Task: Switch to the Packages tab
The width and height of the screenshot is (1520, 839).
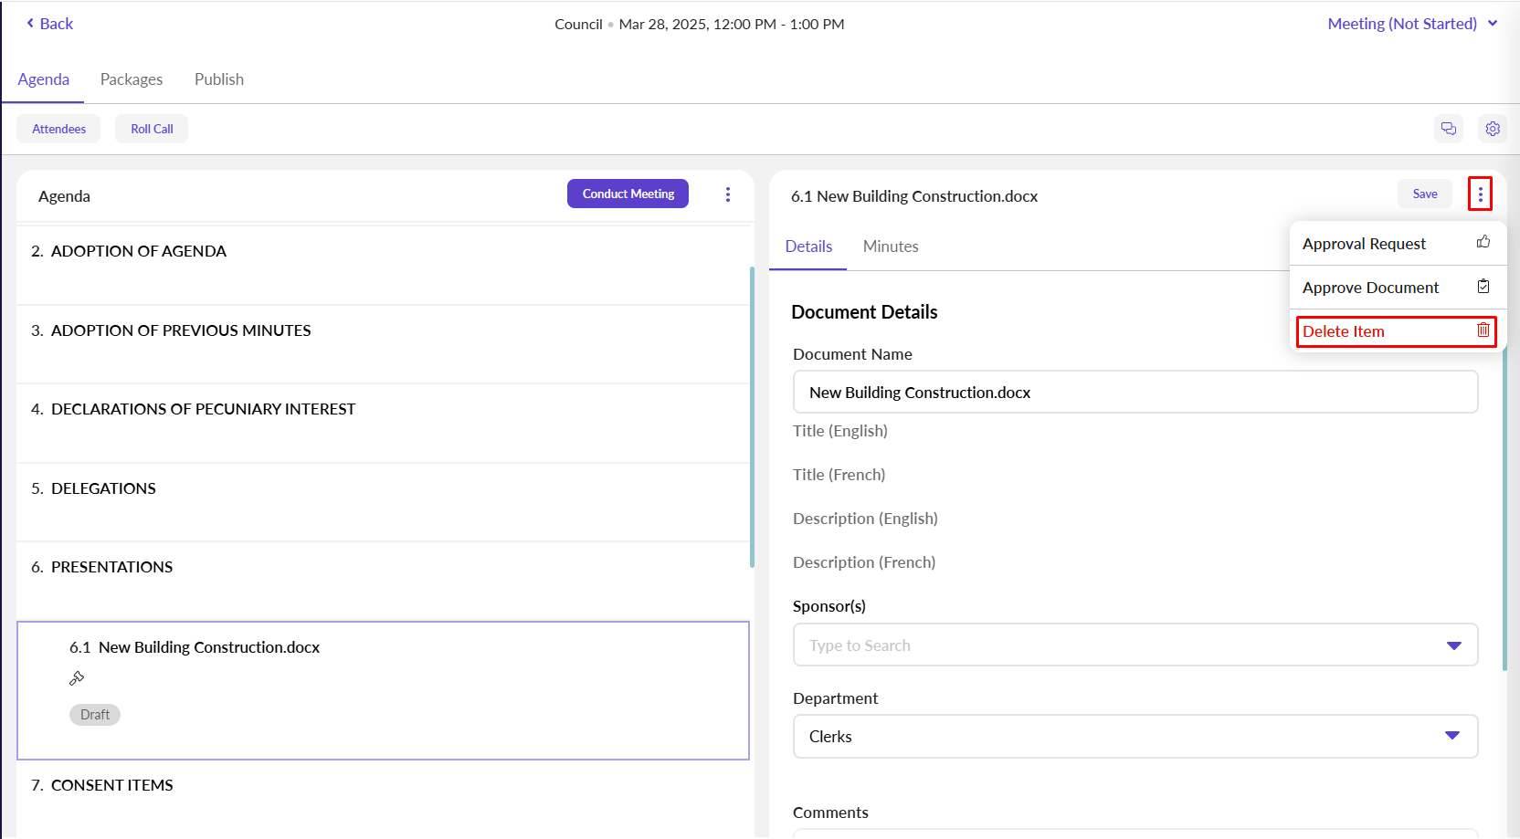Action: (132, 79)
